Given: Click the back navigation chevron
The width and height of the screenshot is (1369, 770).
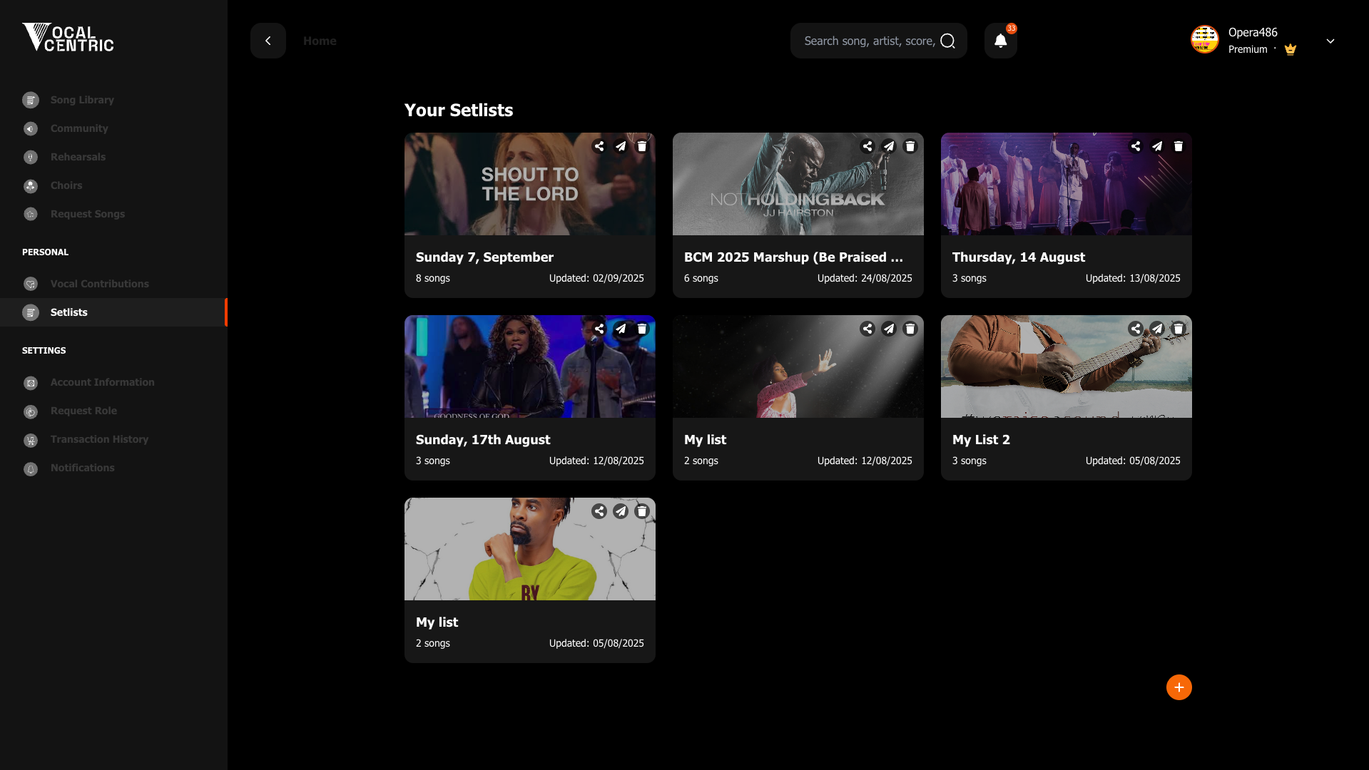Looking at the screenshot, I should click(x=268, y=41).
